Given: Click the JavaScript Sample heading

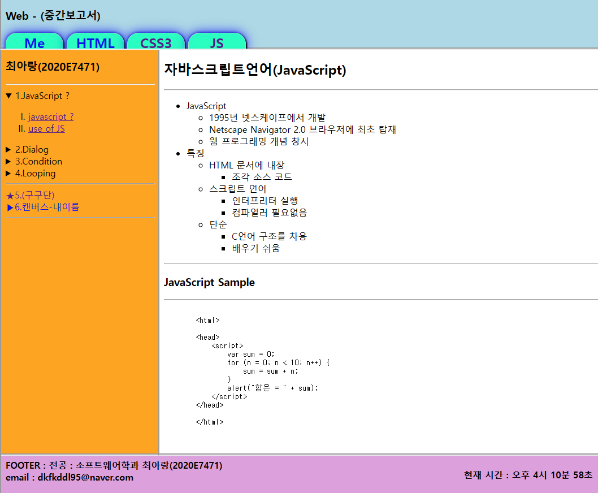Looking at the screenshot, I should (x=209, y=282).
